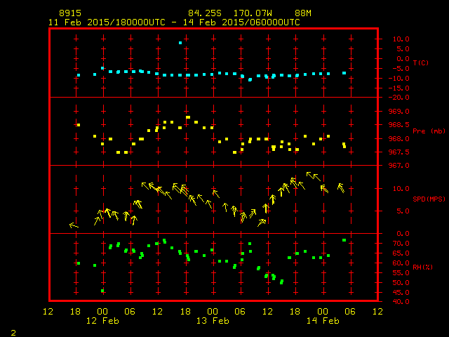
Task: Click the rightmost green humidity point
Action: [x=344, y=240]
